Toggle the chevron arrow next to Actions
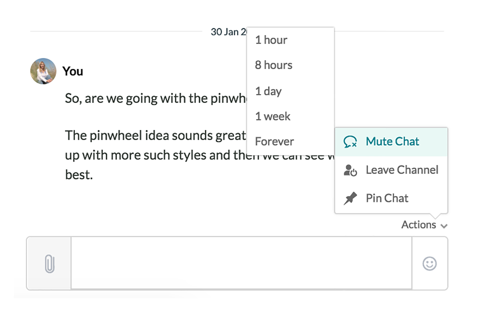Screen dimensions: 477x317 pos(444,226)
